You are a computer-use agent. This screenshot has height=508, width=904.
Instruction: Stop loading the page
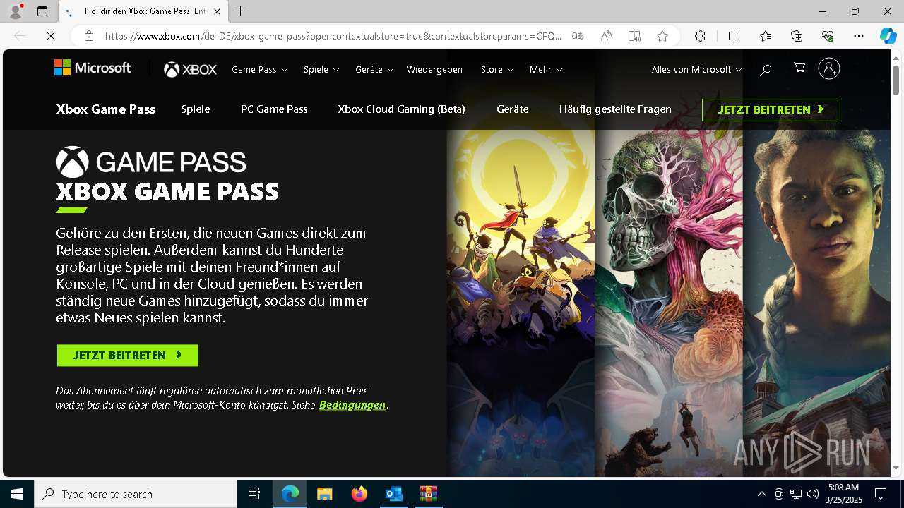pos(51,36)
